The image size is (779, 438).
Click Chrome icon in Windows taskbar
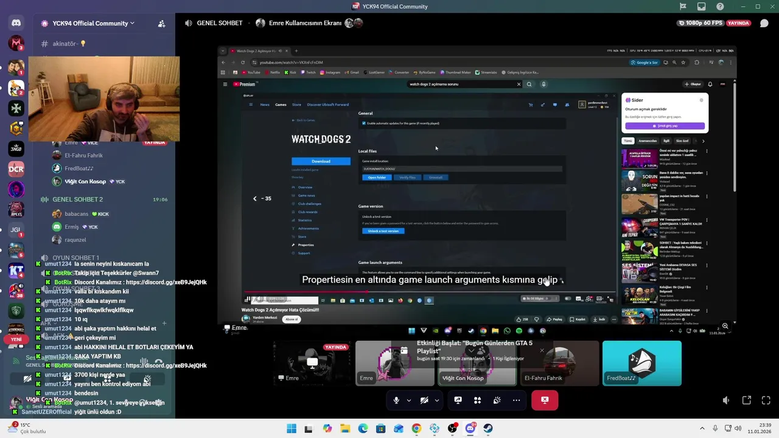[x=416, y=428]
